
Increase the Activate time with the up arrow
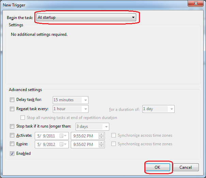[x=101, y=134]
